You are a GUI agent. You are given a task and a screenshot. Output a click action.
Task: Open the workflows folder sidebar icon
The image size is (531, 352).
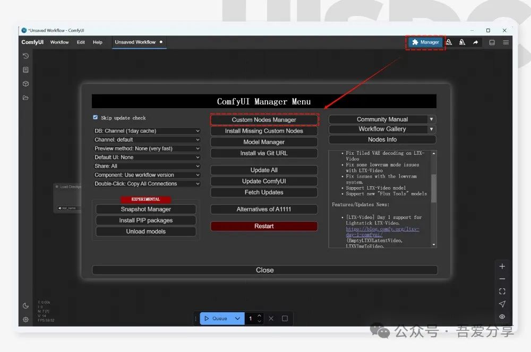(25, 98)
